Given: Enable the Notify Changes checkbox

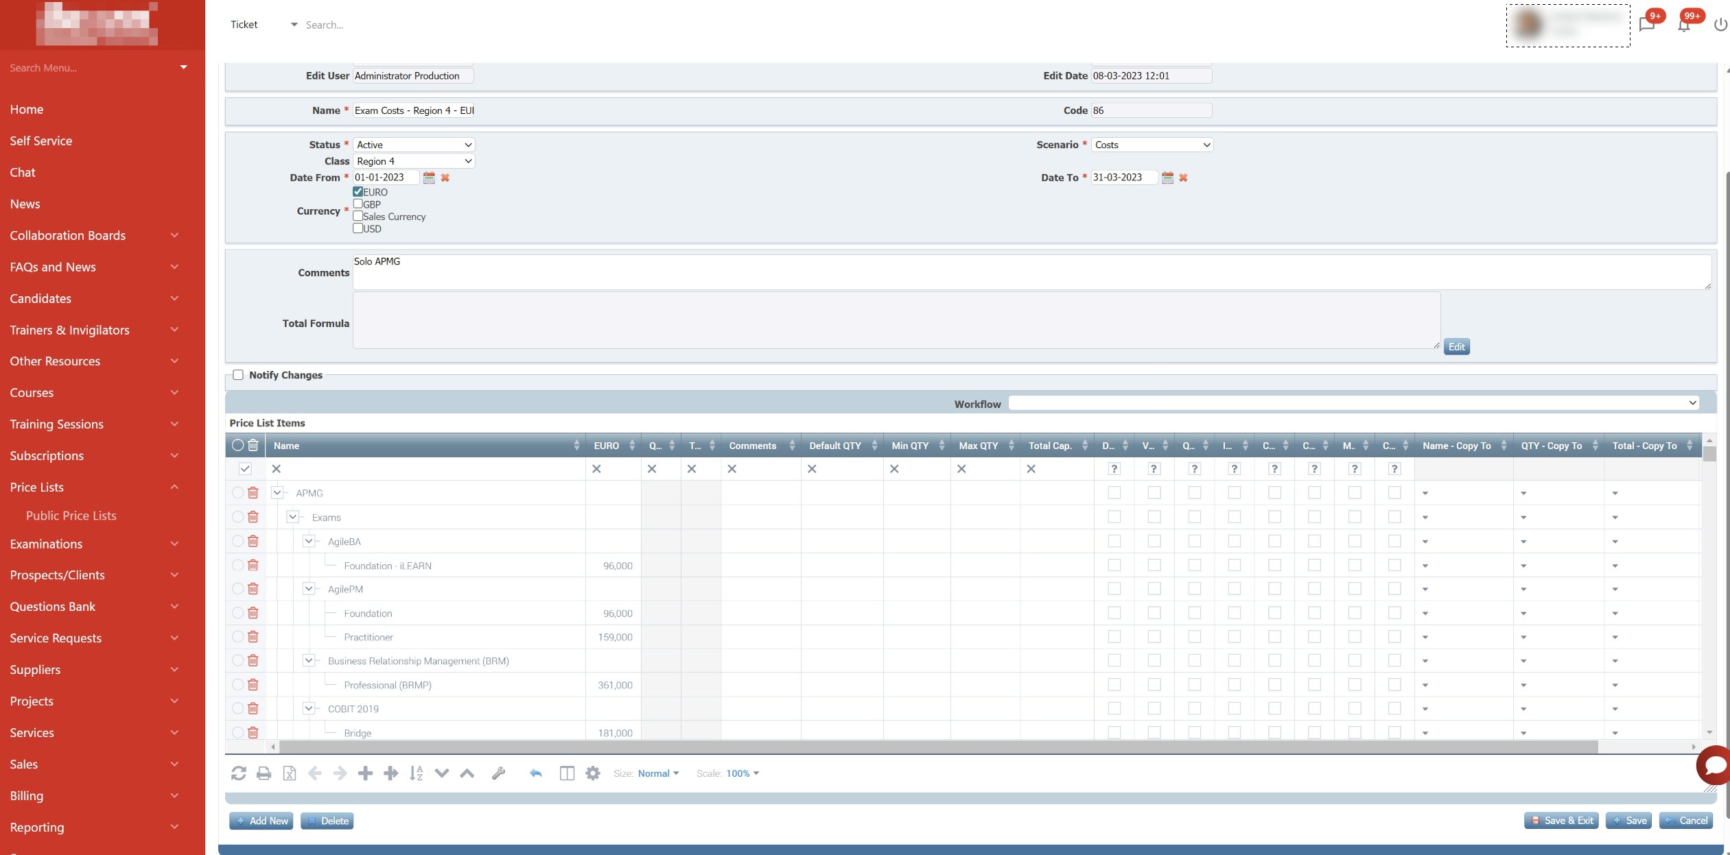Looking at the screenshot, I should (x=238, y=375).
